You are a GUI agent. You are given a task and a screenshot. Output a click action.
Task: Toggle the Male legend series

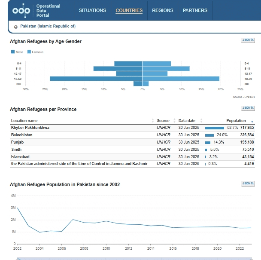pos(17,52)
